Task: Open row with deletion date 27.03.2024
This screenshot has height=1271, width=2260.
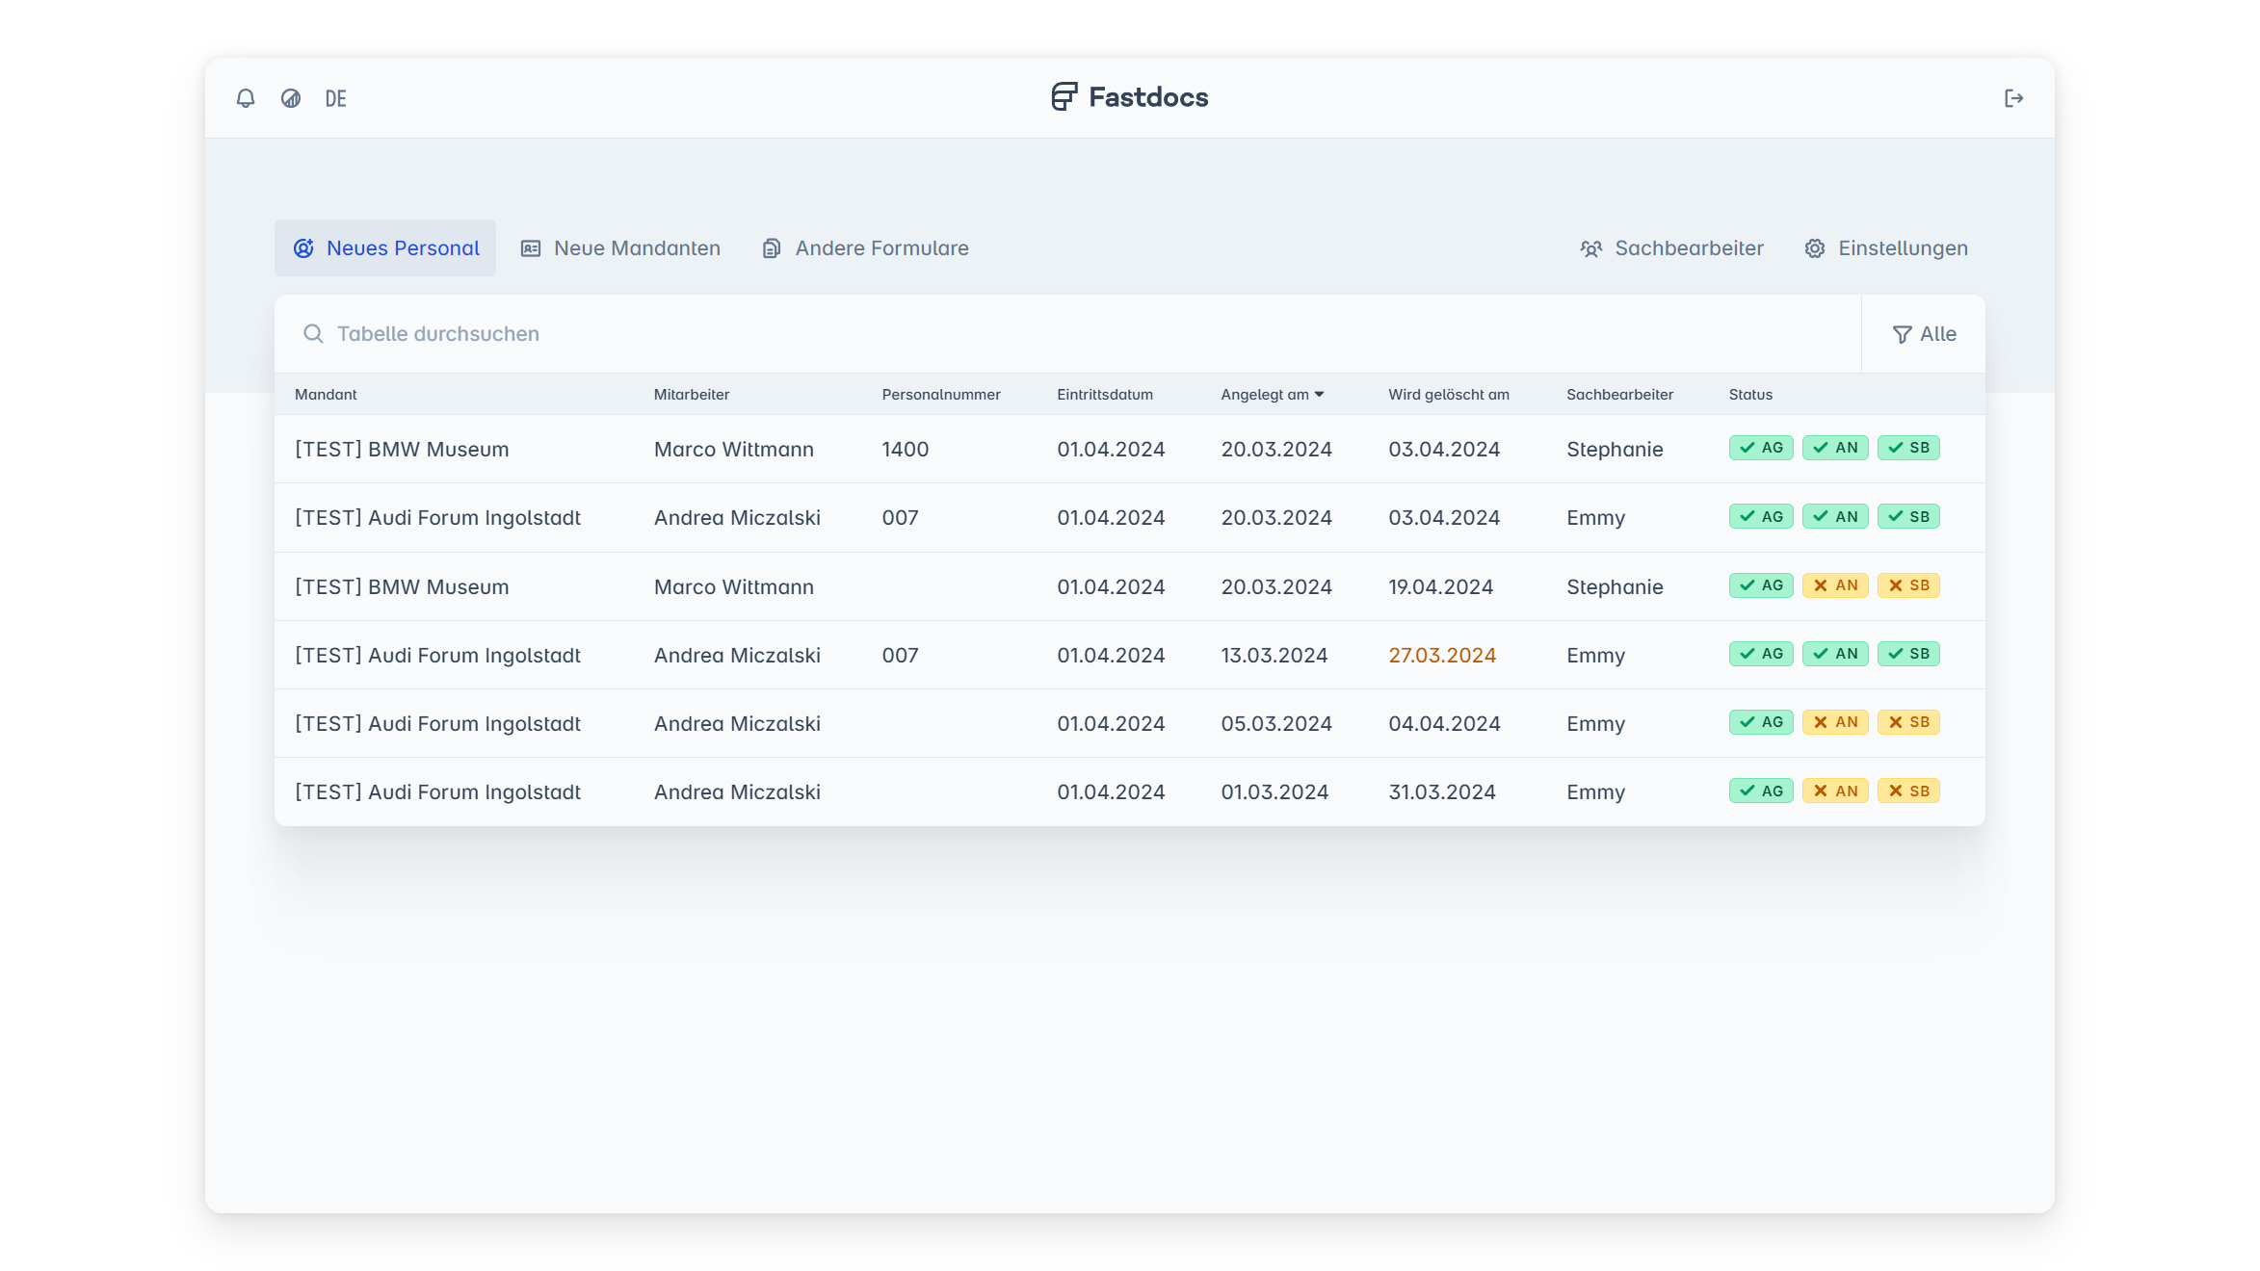Action: click(x=1441, y=656)
